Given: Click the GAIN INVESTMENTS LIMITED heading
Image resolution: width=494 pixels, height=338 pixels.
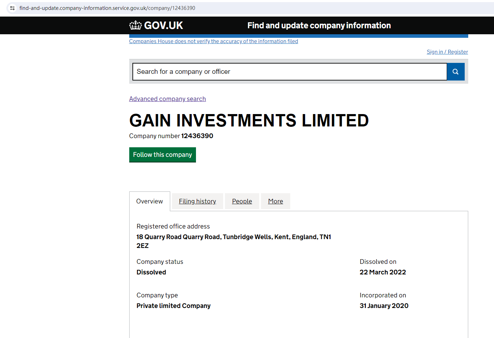Looking at the screenshot, I should tap(249, 120).
